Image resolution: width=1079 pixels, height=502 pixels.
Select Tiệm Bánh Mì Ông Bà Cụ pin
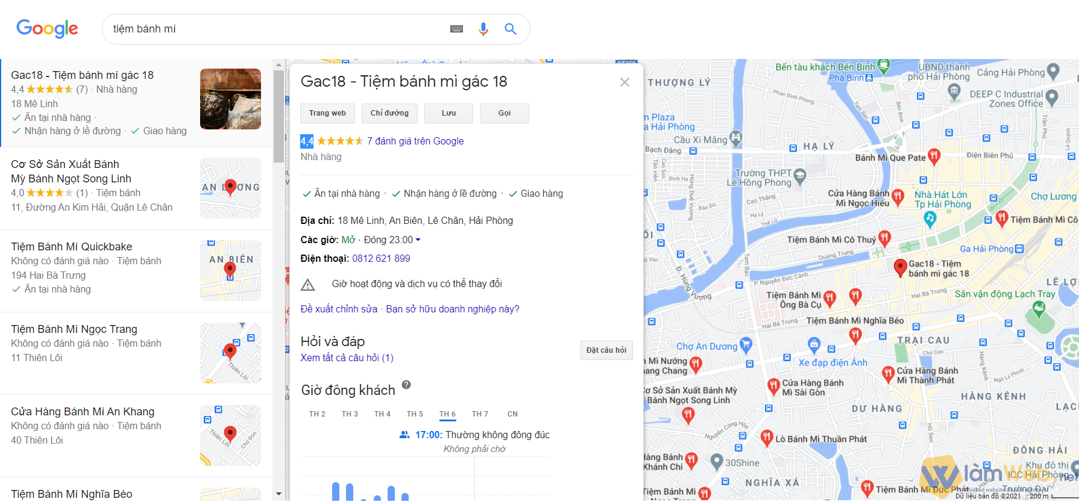829,298
